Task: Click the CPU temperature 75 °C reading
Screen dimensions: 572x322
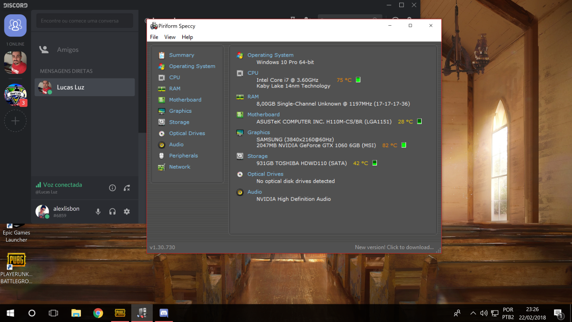Action: [344, 80]
